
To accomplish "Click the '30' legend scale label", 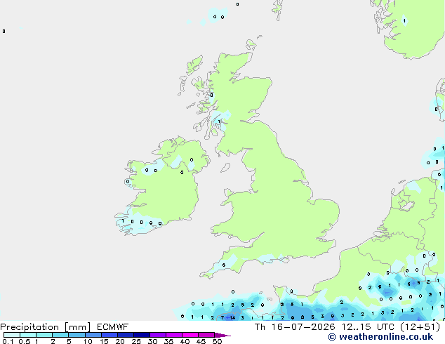I will click(x=152, y=341).
